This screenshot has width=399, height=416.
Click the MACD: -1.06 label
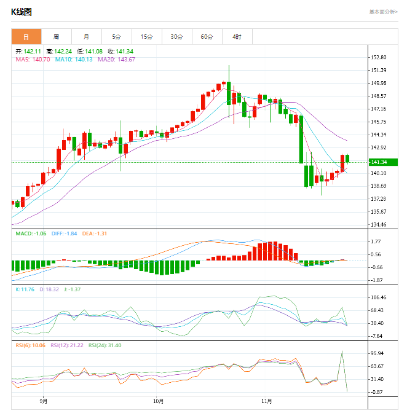(x=31, y=234)
